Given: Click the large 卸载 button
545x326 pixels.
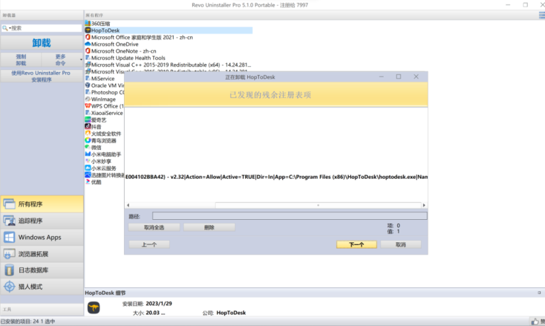Looking at the screenshot, I should pyautogui.click(x=42, y=43).
